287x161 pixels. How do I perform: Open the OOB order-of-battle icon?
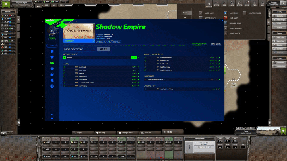(224, 4)
